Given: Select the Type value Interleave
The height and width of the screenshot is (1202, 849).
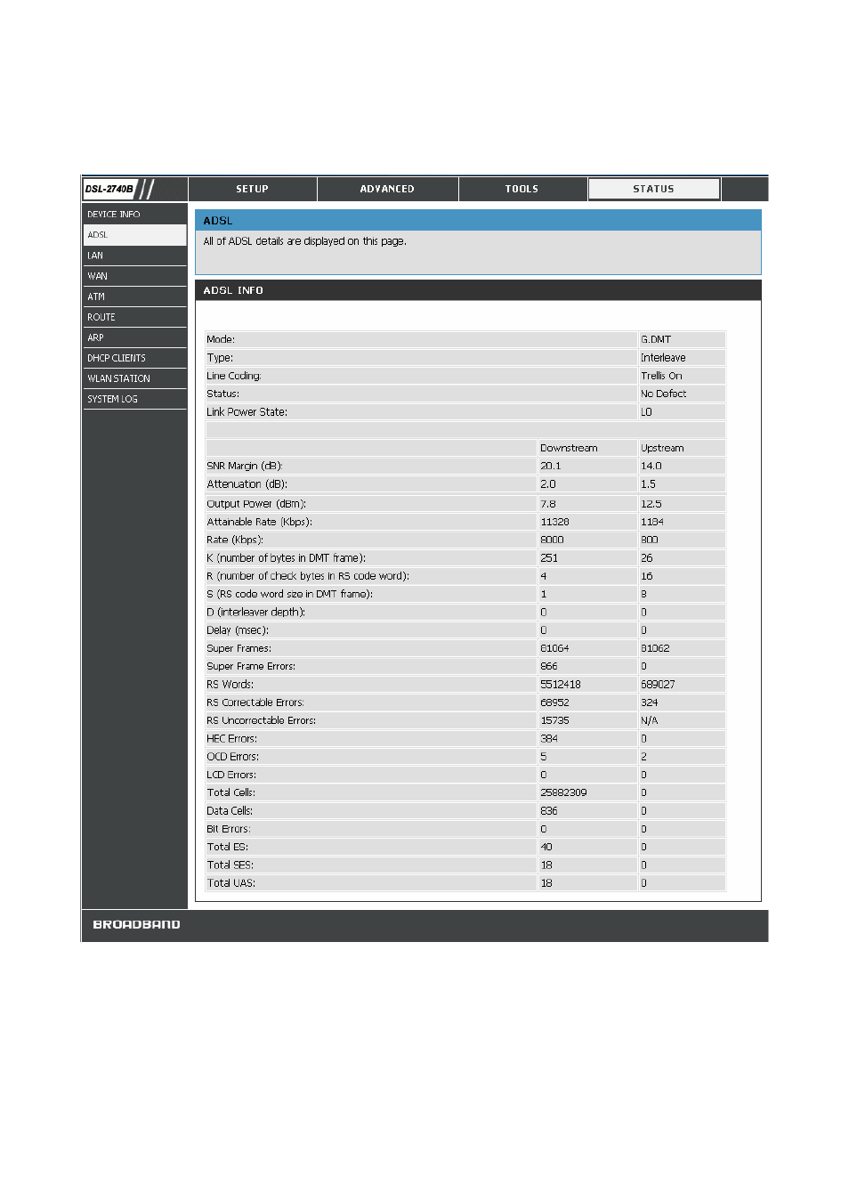Looking at the screenshot, I should click(663, 358).
